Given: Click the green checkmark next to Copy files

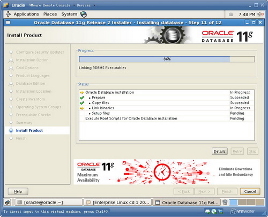Looking at the screenshot, I should (x=82, y=103).
